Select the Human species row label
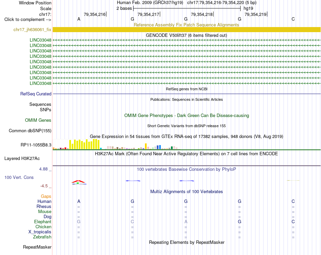The height and width of the screenshot is (255, 321). (44, 202)
